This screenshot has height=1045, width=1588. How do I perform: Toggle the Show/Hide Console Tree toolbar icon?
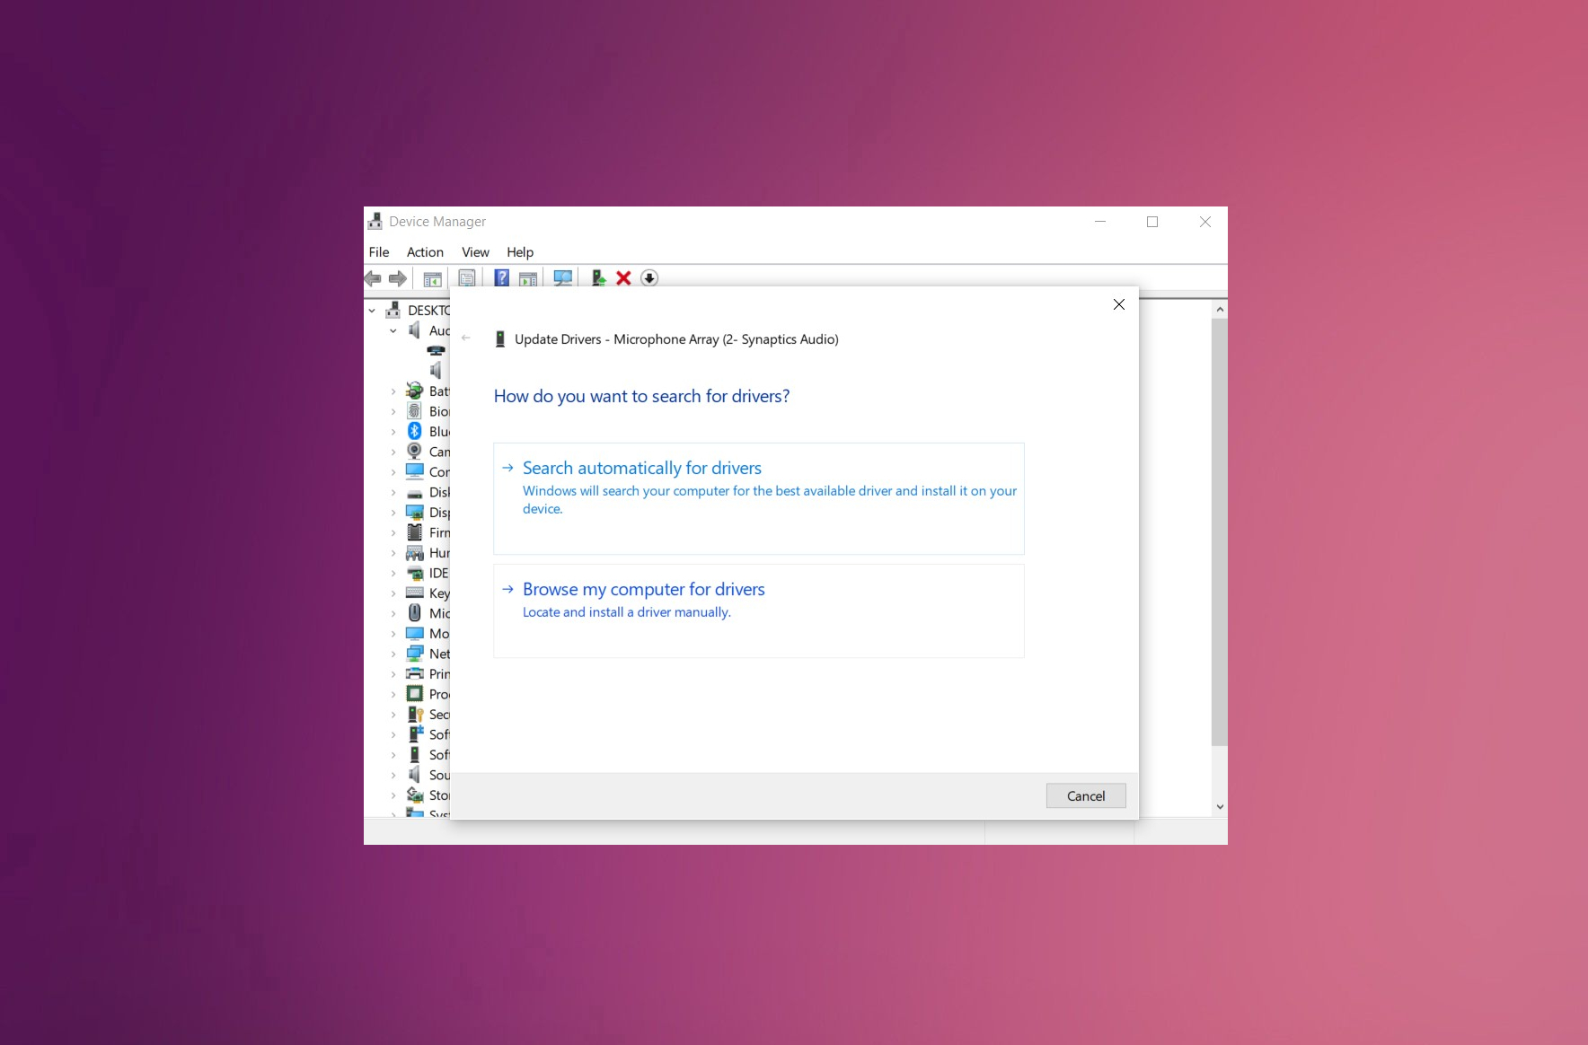pyautogui.click(x=432, y=278)
